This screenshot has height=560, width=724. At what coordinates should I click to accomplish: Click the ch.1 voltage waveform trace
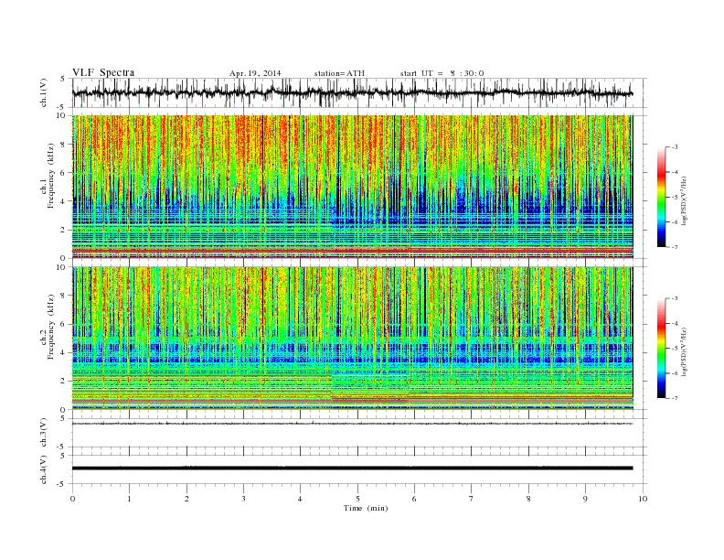pyautogui.click(x=352, y=92)
